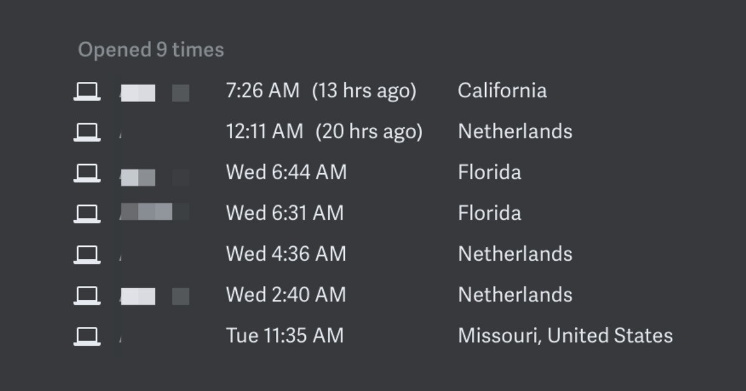The width and height of the screenshot is (746, 391).
Task: Click the laptop icon beside 12:11 AM
Action: click(87, 132)
